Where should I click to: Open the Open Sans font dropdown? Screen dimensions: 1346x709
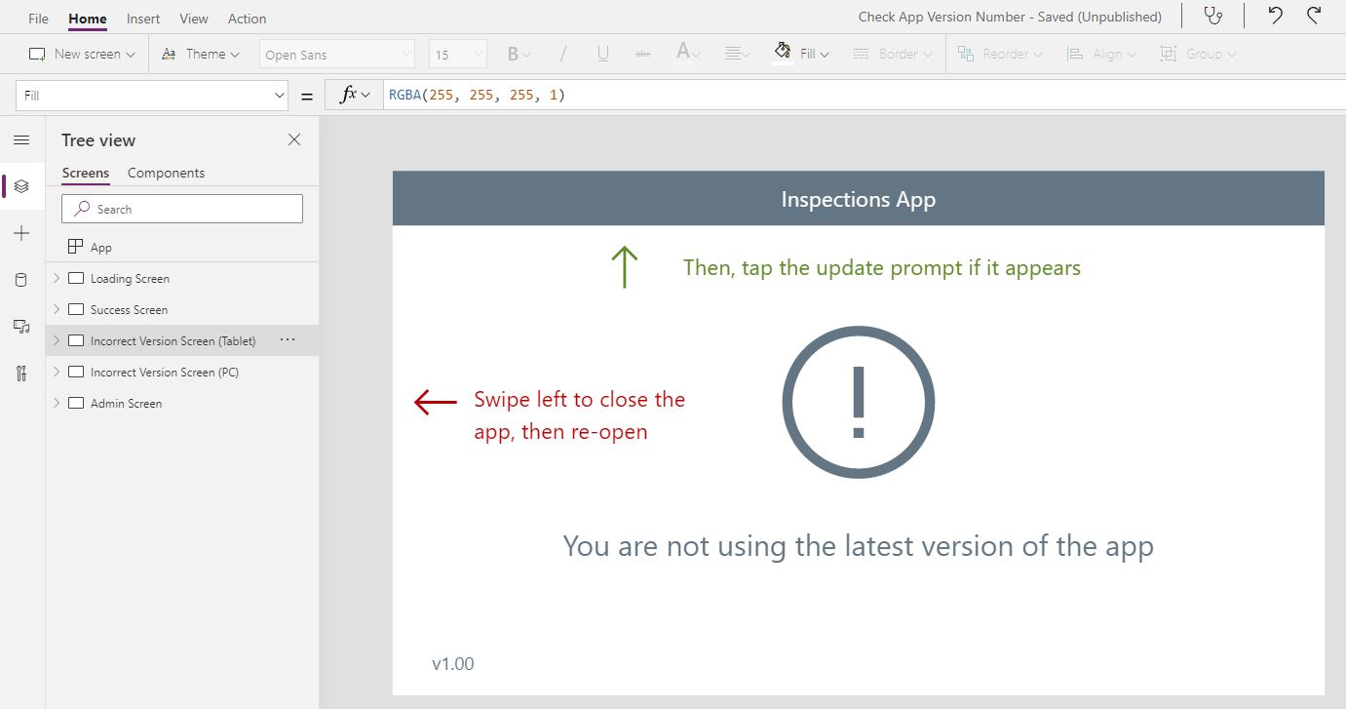[336, 54]
